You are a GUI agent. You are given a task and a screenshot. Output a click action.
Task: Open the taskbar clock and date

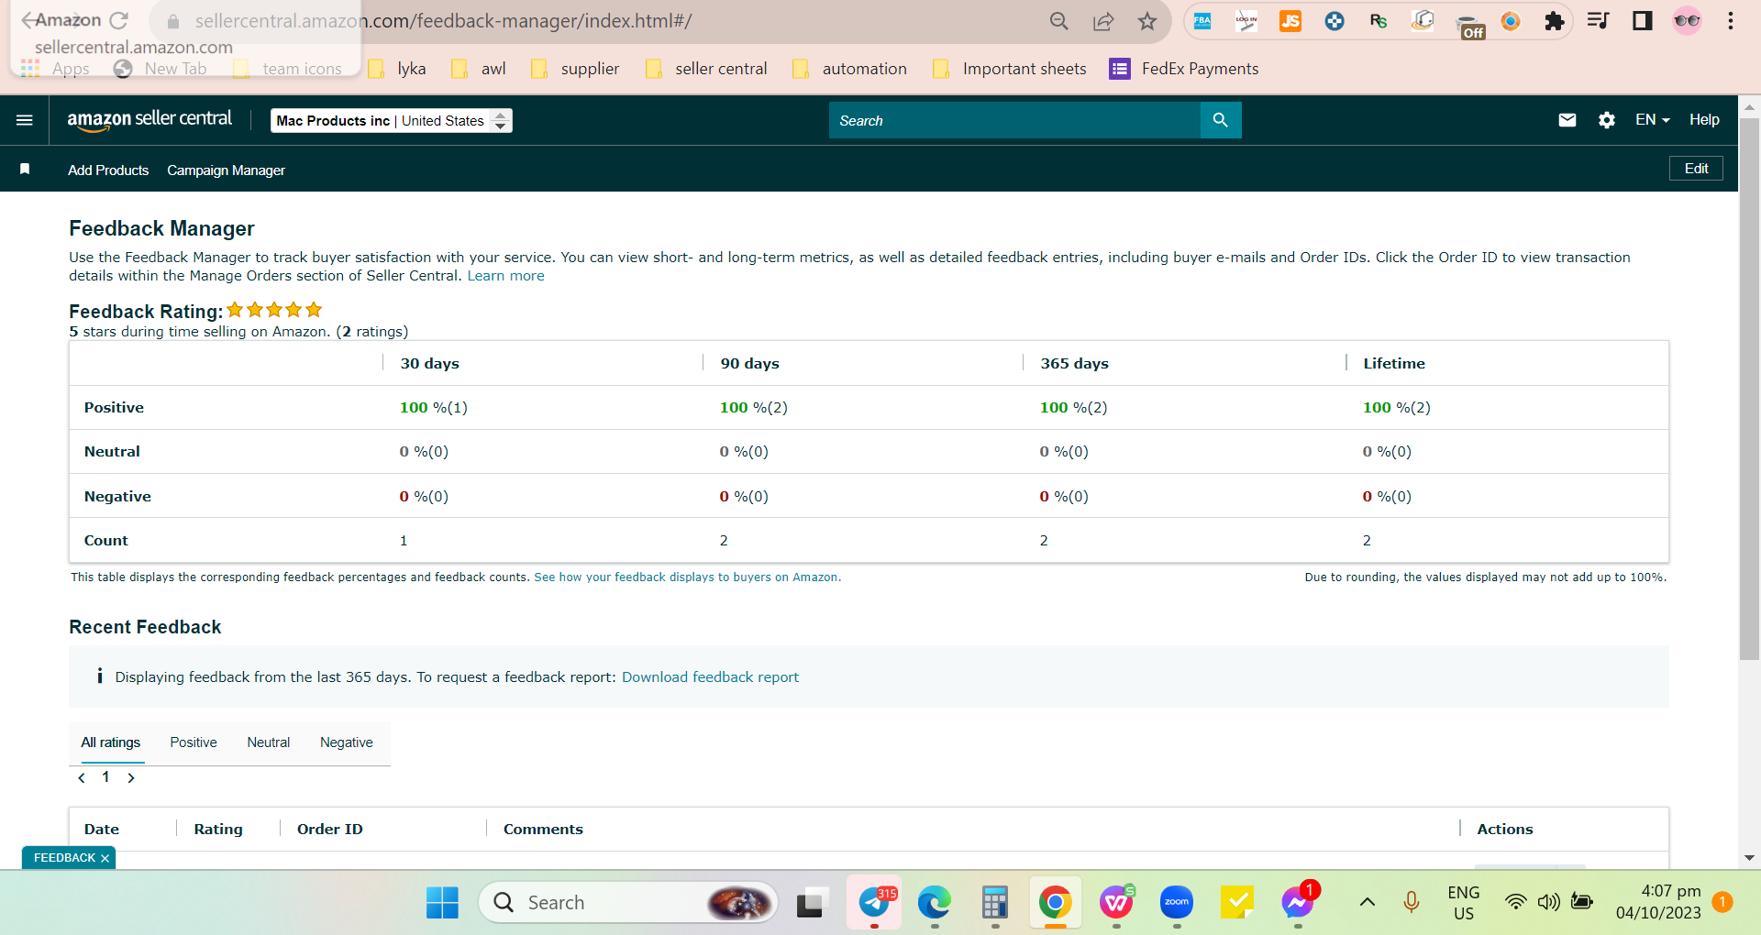click(x=1658, y=903)
